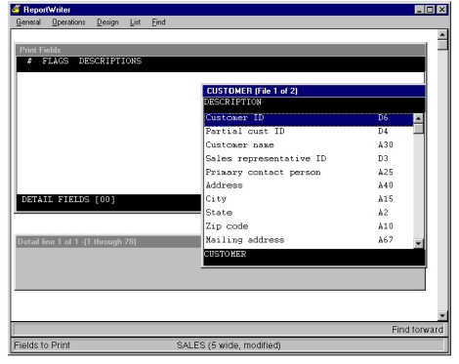Select the Customer ID field
Viewport: 459px width, 364px height.
coord(309,118)
